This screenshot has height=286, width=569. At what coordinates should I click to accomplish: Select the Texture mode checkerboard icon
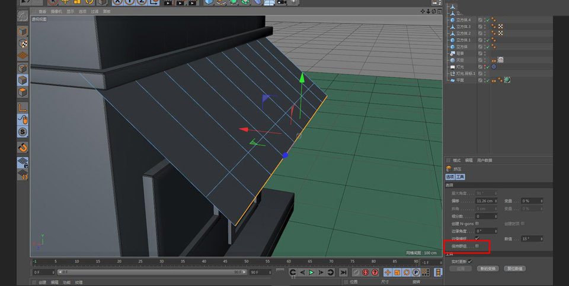(22, 43)
